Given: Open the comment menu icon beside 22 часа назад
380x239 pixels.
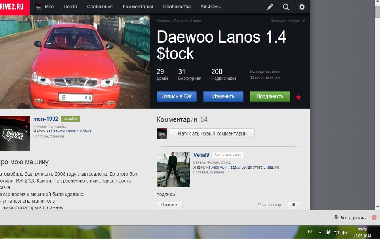Looking at the screenshot, I should [294, 205].
